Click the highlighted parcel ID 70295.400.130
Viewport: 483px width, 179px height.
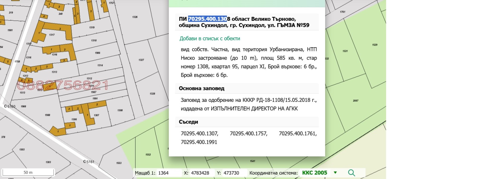tap(207, 19)
